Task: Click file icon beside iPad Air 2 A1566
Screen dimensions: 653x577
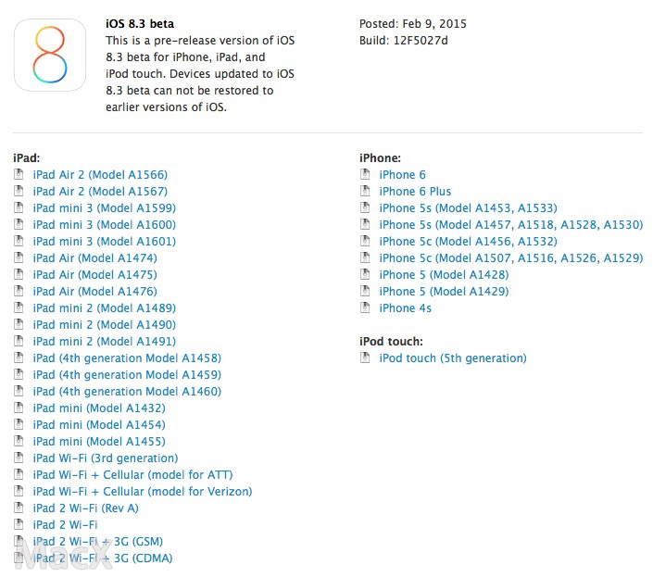Action: click(x=19, y=175)
